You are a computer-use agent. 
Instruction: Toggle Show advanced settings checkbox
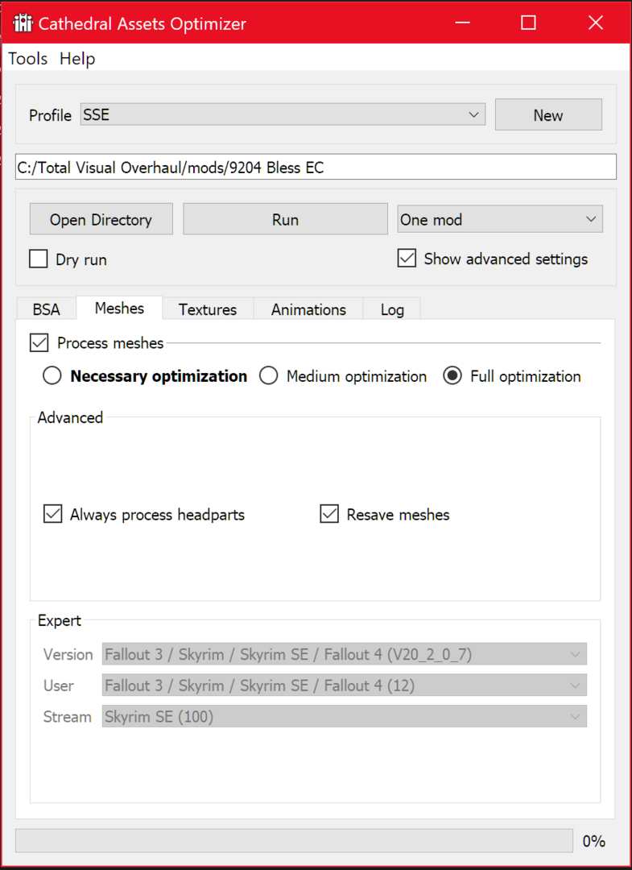coord(407,259)
